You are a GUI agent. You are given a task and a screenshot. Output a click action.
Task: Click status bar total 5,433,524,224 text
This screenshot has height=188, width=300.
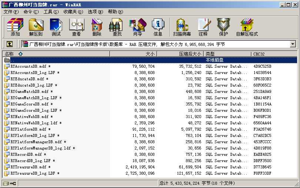click(197, 183)
